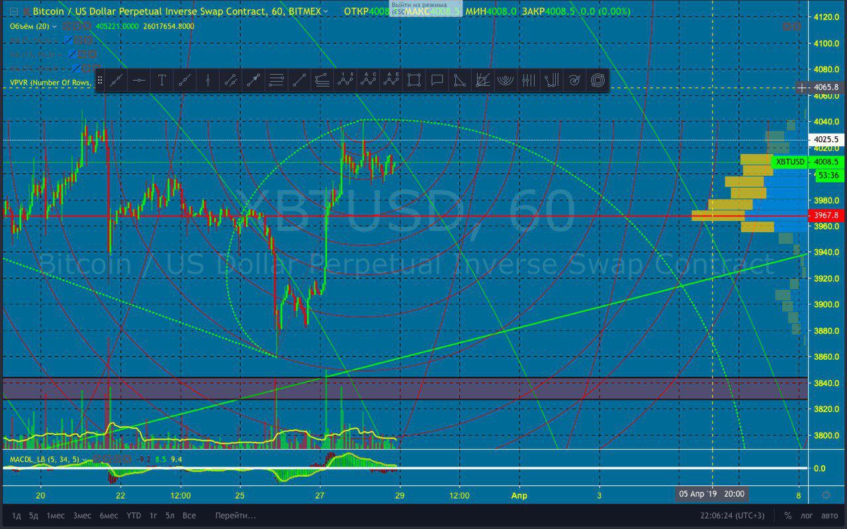Hide the Объём volume indicator
Image resolution: width=847 pixels, height=529 pixels.
(x=67, y=26)
